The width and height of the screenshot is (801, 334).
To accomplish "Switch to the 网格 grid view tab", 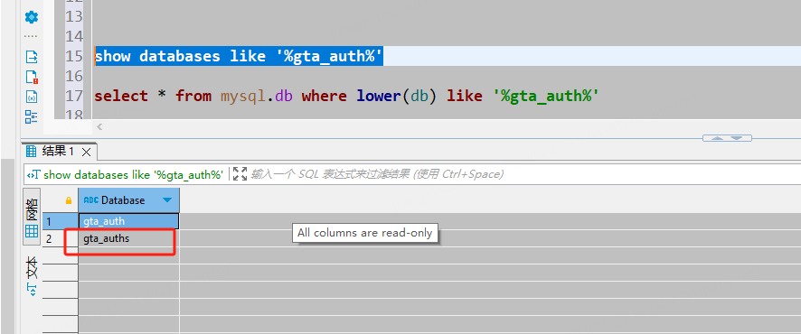I will click(x=32, y=217).
